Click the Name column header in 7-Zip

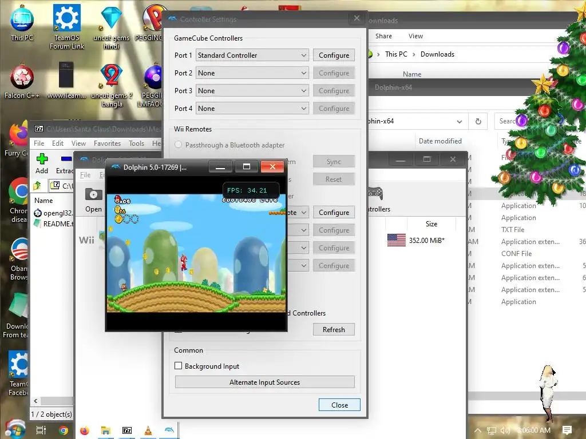tap(43, 201)
